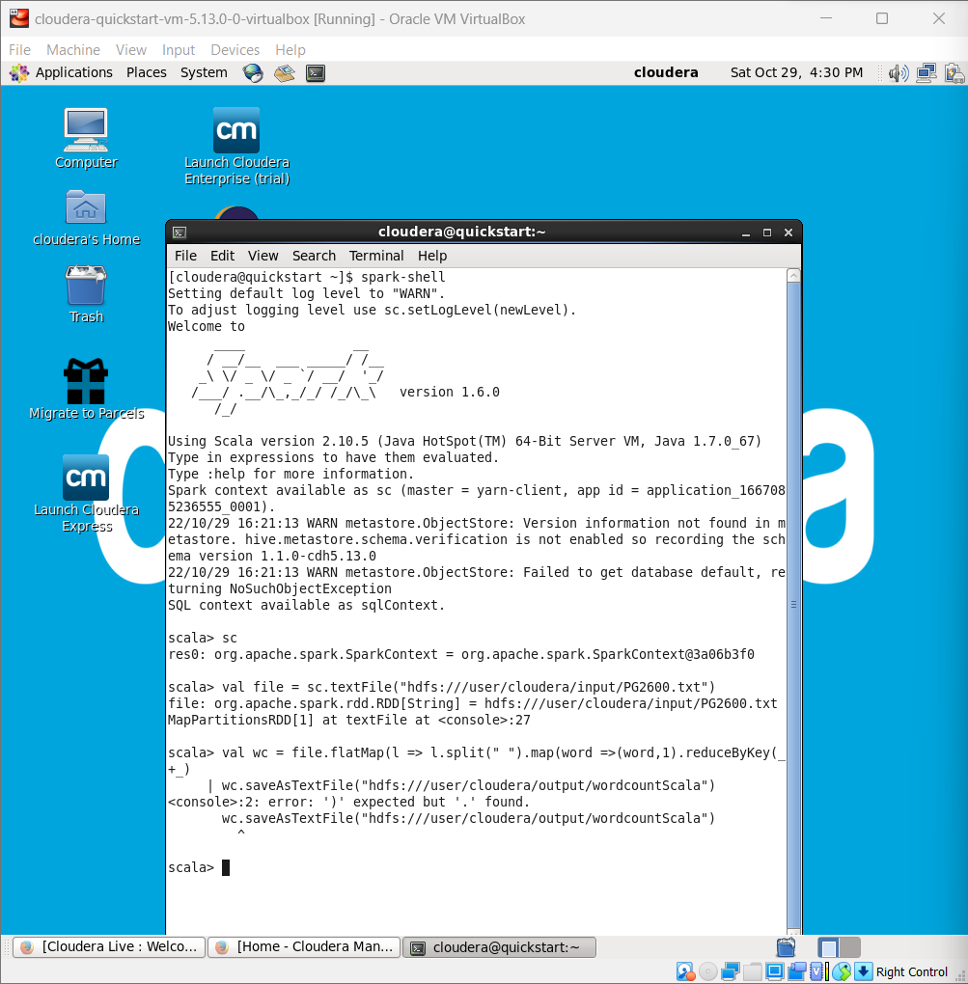Image resolution: width=968 pixels, height=984 pixels.
Task: Open the GNOME System menu
Action: 204,72
